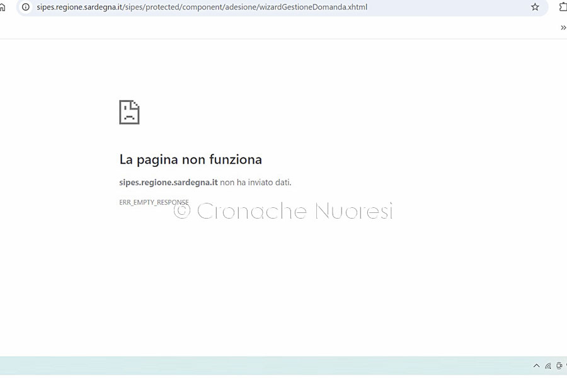Click the "Cronache" watermark word
This screenshot has height=378, width=567.
[252, 211]
